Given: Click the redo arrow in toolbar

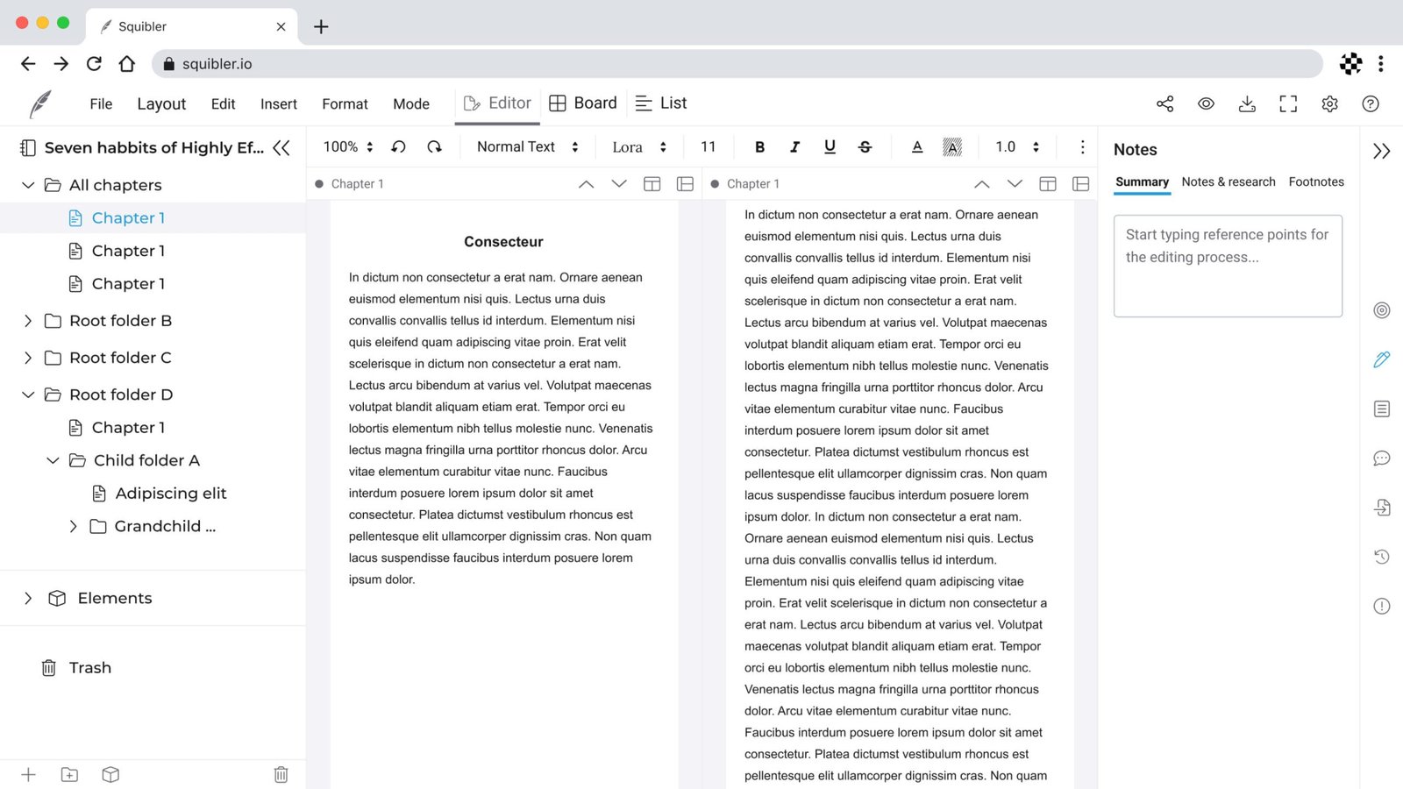Looking at the screenshot, I should point(434,146).
